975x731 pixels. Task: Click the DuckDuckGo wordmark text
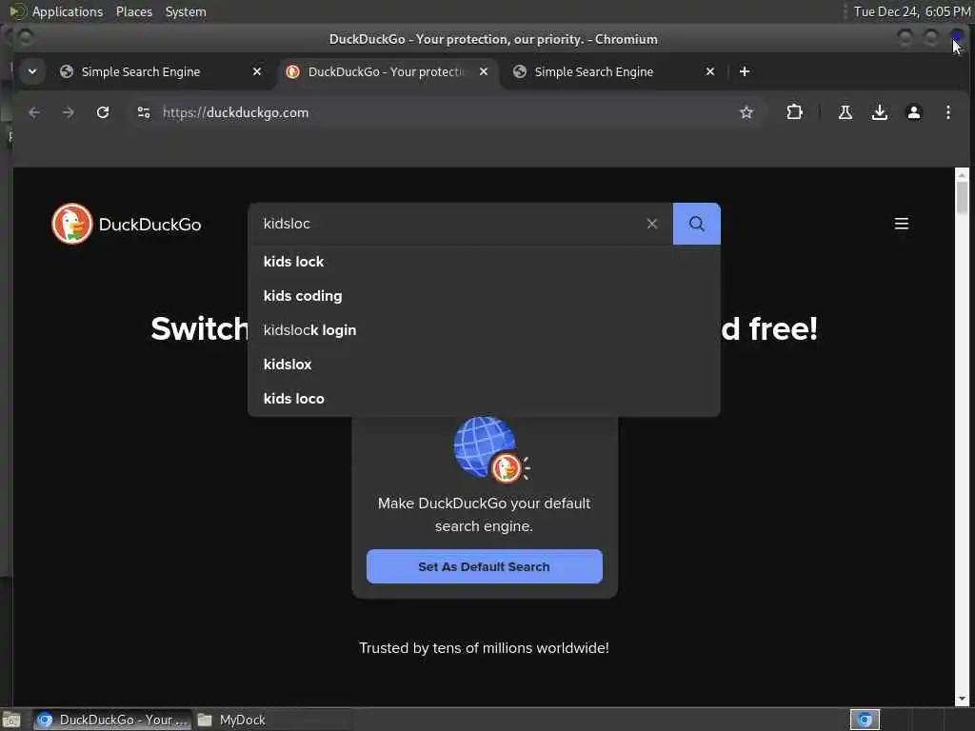click(x=149, y=225)
